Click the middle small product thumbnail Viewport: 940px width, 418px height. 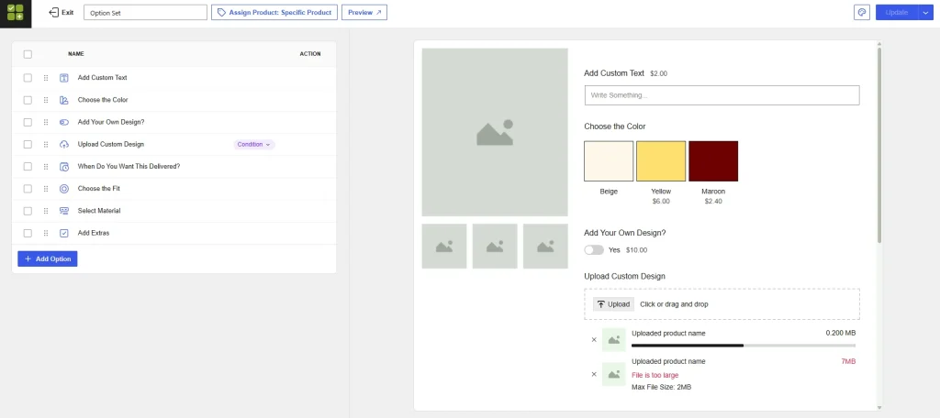[x=495, y=247]
